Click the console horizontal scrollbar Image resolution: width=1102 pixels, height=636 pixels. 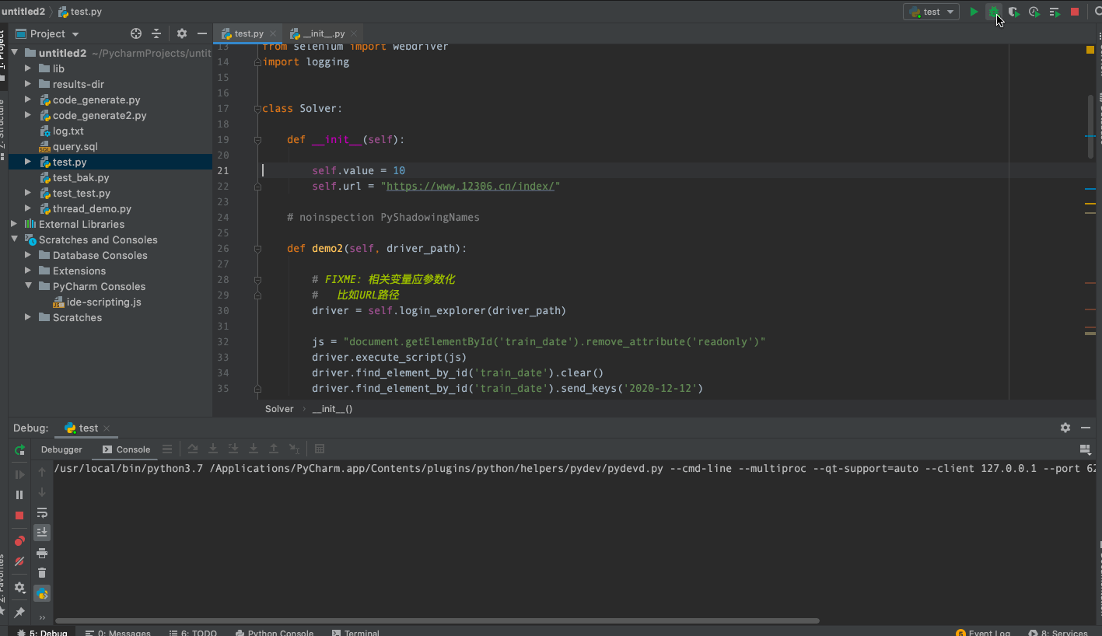pos(437,620)
